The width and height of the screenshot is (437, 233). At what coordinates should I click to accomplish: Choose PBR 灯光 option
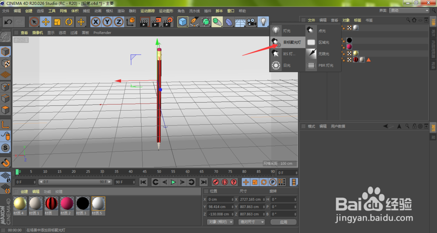pyautogui.click(x=323, y=65)
